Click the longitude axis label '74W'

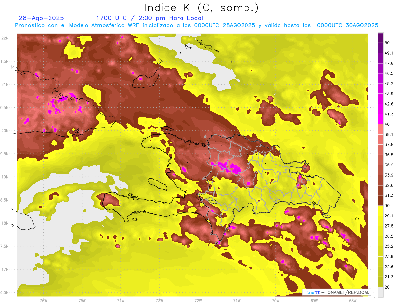point(120,301)
